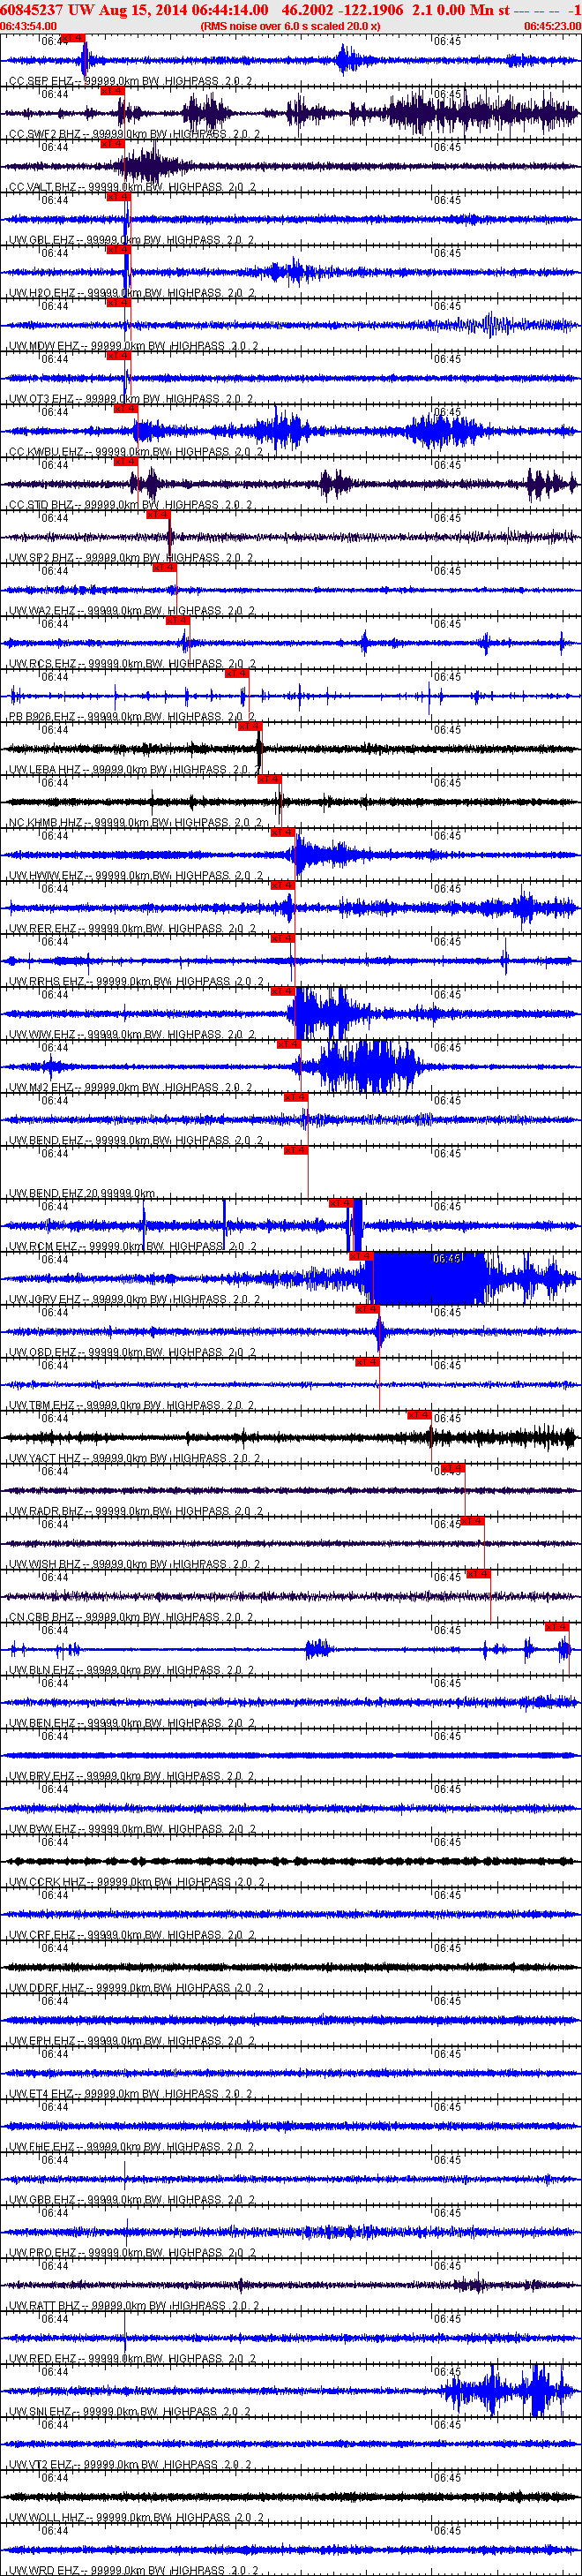Select the UW.H2O.EHZ station label
This screenshot has width=582, height=2576.
131,293
